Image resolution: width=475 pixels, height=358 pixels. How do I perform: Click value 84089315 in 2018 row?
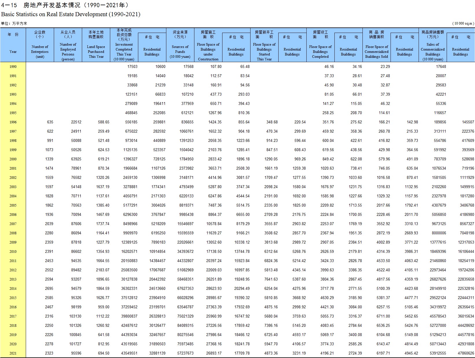click(185, 325)
